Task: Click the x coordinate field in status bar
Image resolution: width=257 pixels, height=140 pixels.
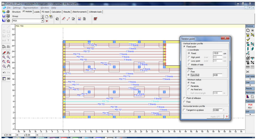Action: 11,135
